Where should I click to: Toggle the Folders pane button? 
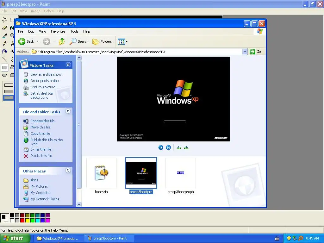(102, 41)
